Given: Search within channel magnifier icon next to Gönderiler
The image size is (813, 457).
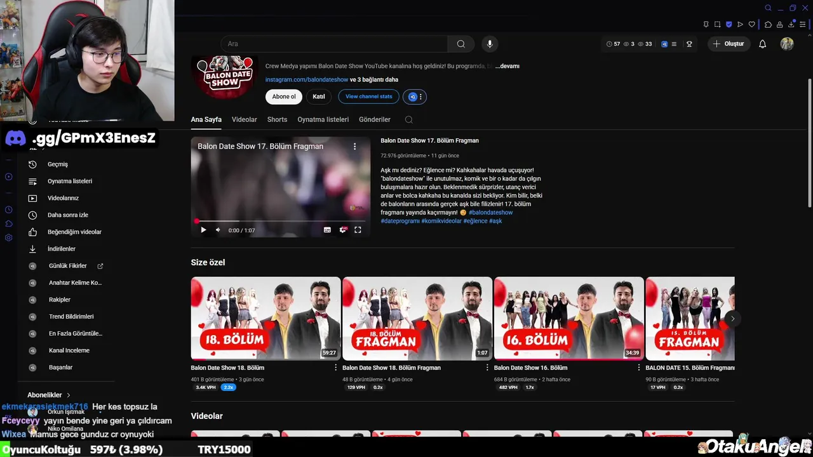Looking at the screenshot, I should [408, 119].
